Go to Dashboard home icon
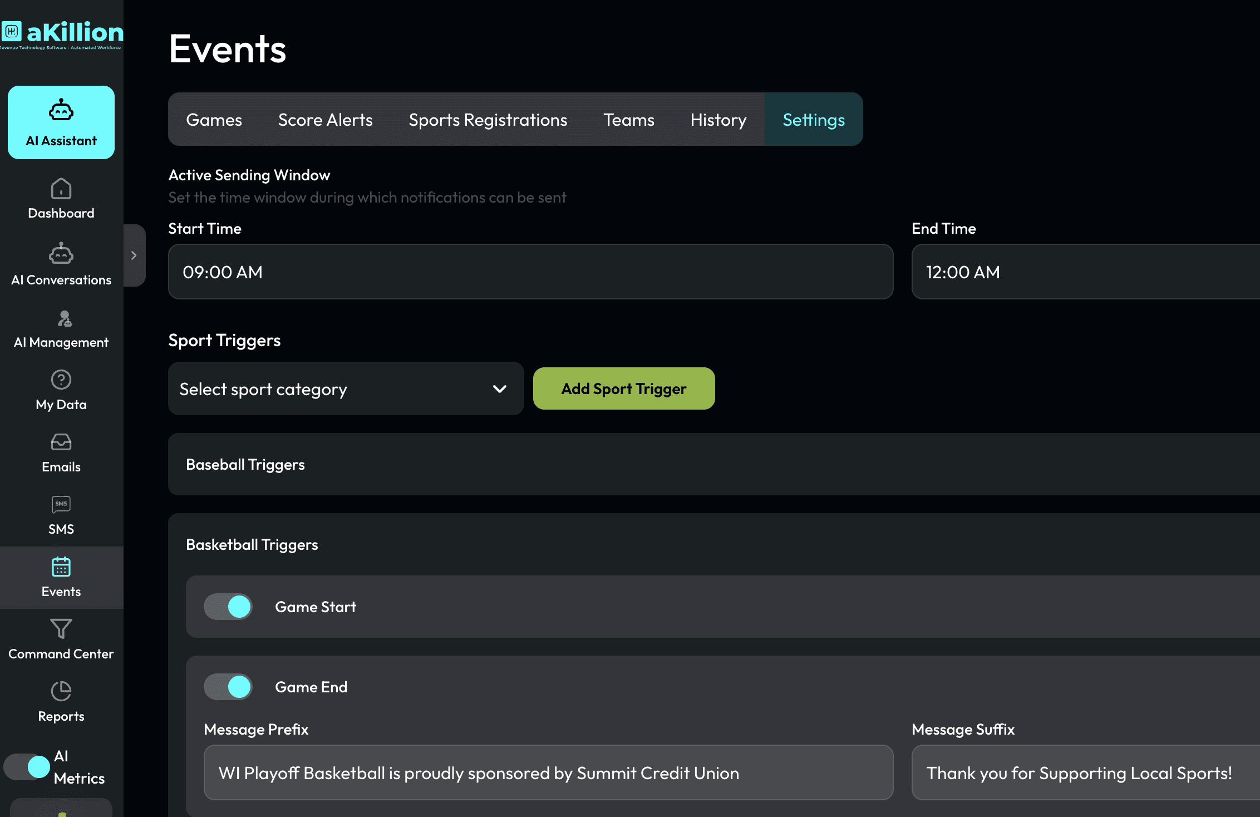Viewport: 1260px width, 817px height. [61, 189]
